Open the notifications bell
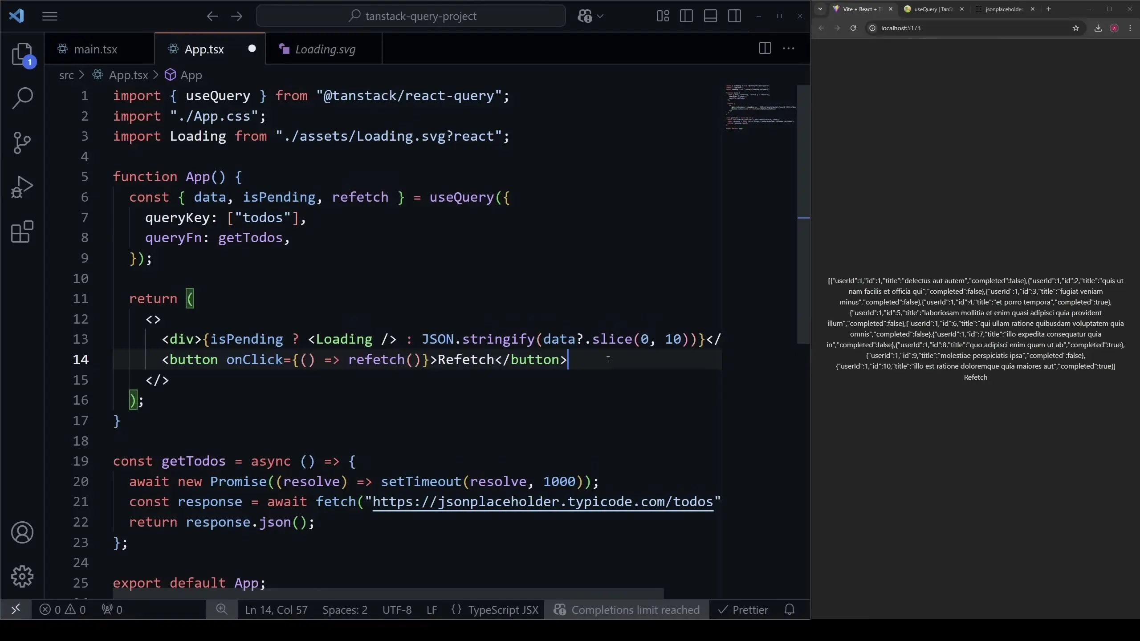The width and height of the screenshot is (1140, 641). pyautogui.click(x=790, y=609)
